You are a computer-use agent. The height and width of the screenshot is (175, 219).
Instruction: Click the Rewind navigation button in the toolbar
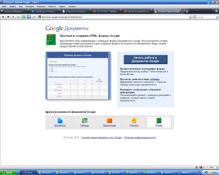(3, 17)
